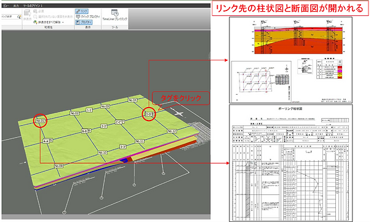Toggle クイック プロパティ display option

pos(88,17)
